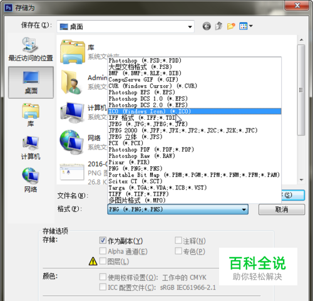Select the 计算机 icon in file list
Screen dimensions: 313x301
coord(72,112)
